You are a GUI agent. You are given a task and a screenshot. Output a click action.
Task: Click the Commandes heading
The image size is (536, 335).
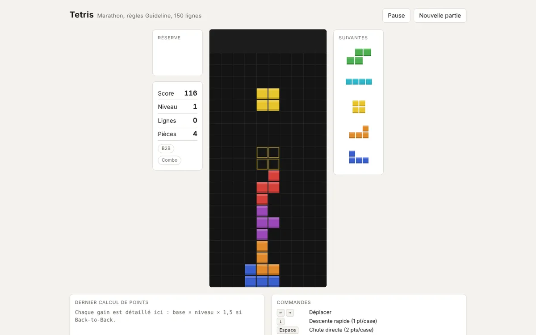coord(294,302)
